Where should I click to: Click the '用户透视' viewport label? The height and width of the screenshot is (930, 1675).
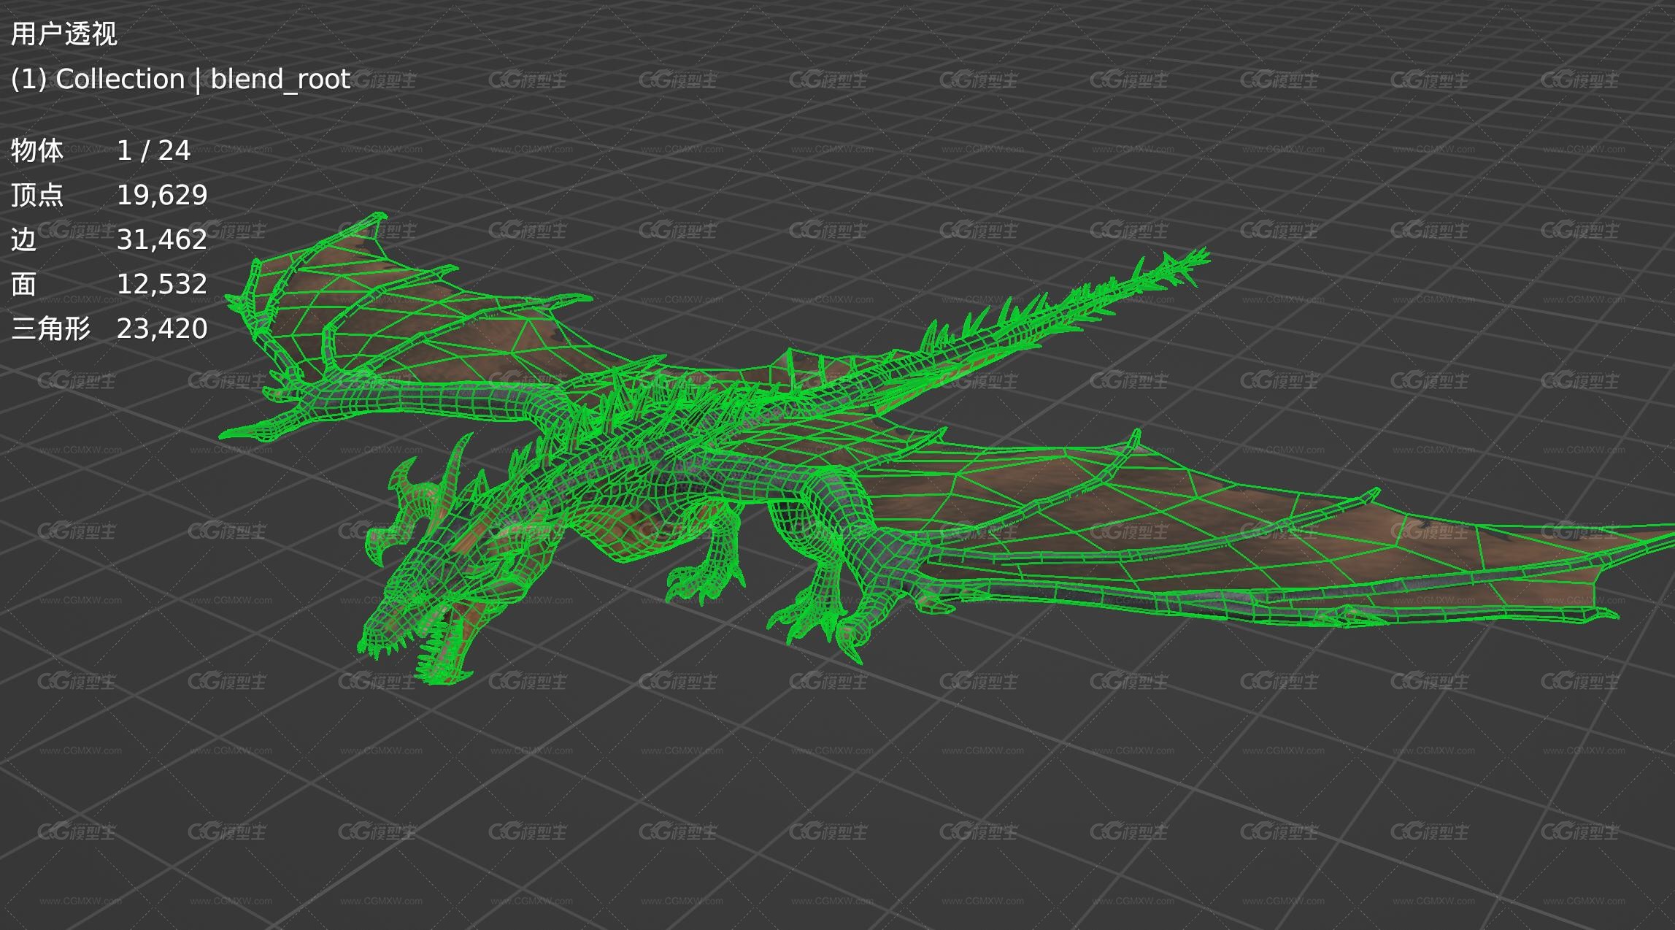pos(64,34)
